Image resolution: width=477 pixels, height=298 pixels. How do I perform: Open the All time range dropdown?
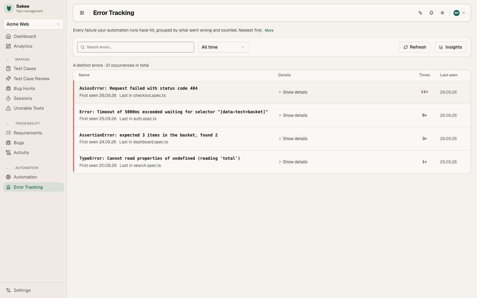223,47
